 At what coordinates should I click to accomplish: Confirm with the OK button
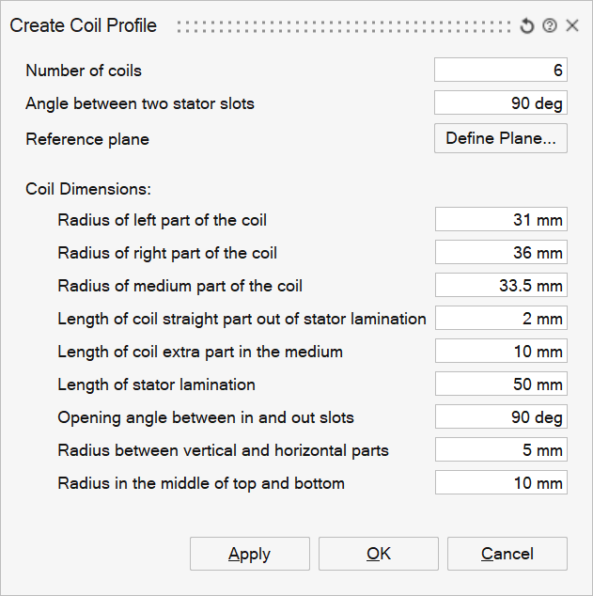click(x=378, y=554)
